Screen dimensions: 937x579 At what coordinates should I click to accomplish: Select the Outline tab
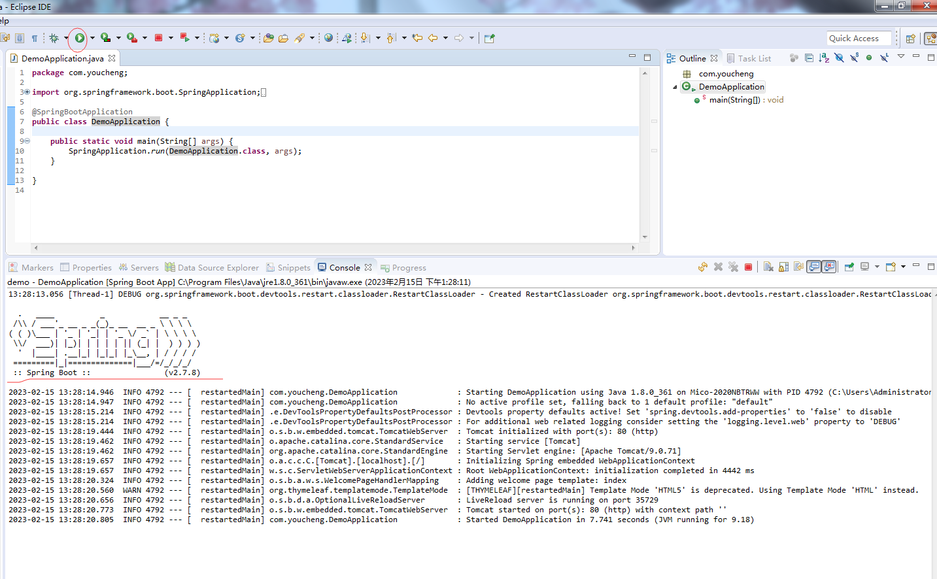(x=692, y=58)
